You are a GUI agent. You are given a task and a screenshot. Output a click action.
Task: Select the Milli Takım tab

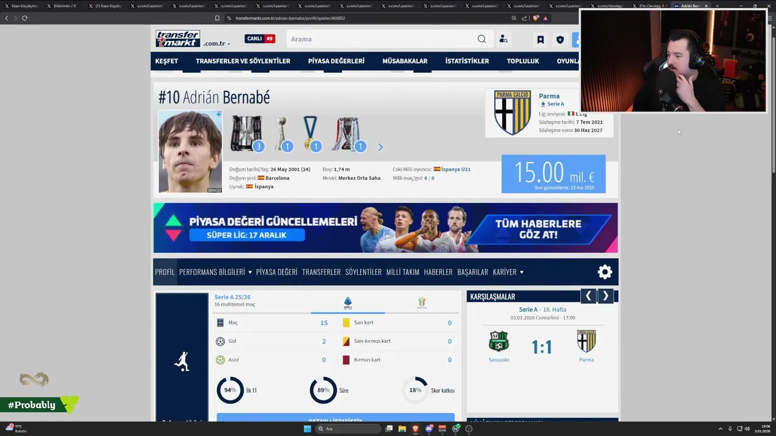click(x=403, y=272)
